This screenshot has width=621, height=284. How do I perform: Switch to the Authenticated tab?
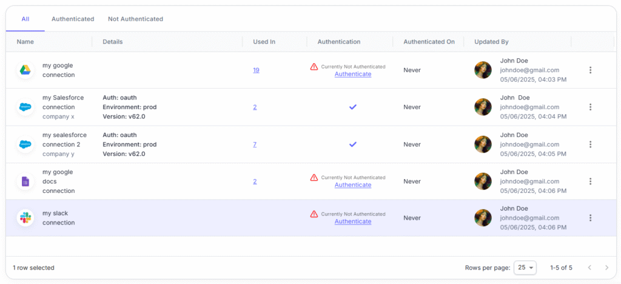click(73, 19)
